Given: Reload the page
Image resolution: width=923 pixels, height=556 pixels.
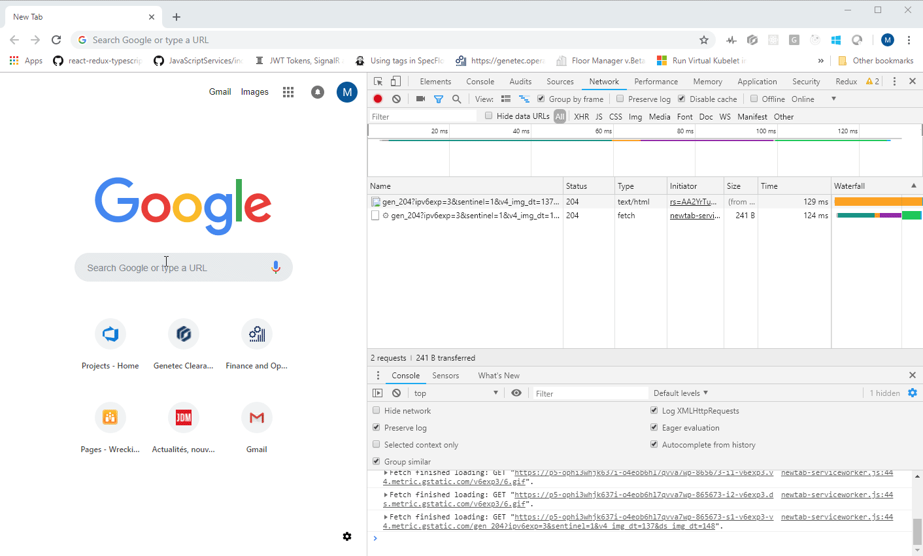Looking at the screenshot, I should pos(56,40).
